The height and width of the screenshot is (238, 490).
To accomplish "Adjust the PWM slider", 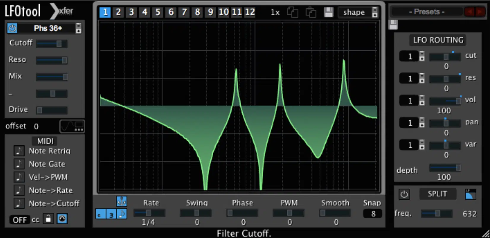I will point(288,213).
